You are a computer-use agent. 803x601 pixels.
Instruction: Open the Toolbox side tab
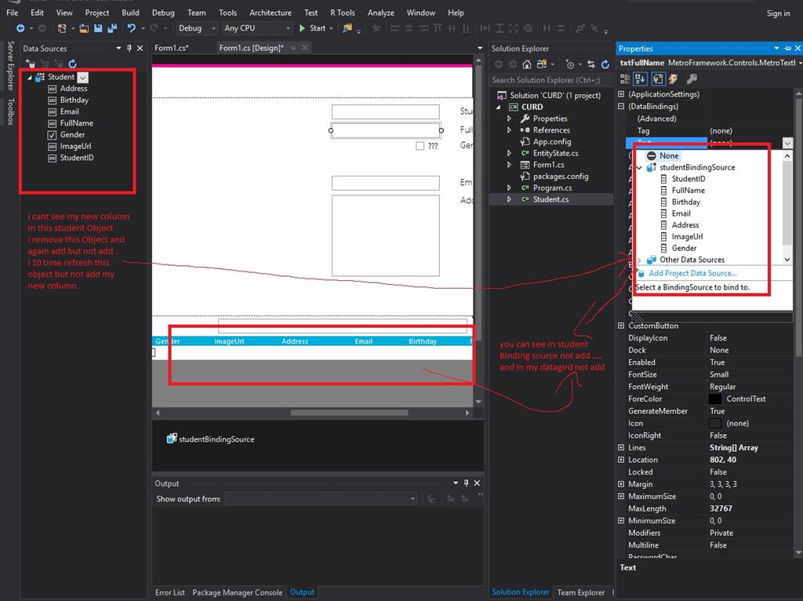click(x=10, y=111)
